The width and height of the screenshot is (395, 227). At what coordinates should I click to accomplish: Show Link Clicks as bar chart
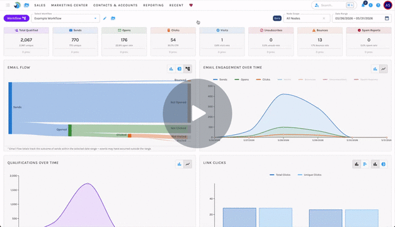pos(375,164)
